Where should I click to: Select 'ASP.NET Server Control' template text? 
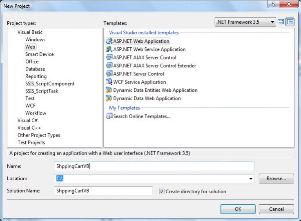138,74
